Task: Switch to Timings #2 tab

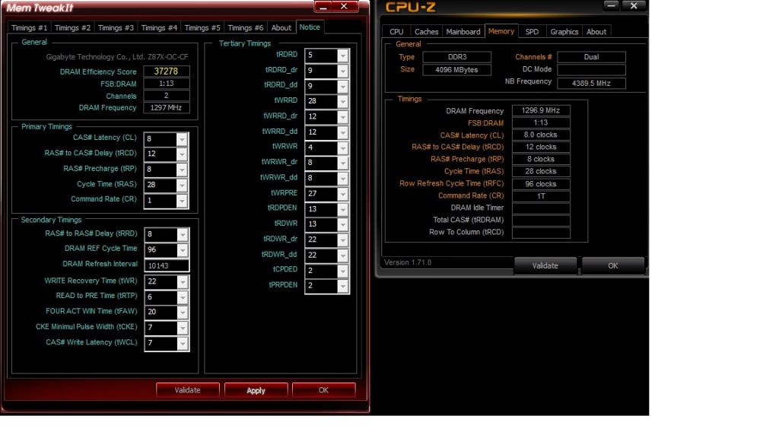Action: tap(72, 28)
